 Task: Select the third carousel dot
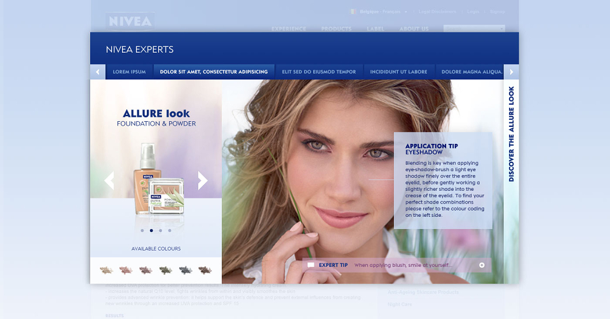pyautogui.click(x=160, y=230)
